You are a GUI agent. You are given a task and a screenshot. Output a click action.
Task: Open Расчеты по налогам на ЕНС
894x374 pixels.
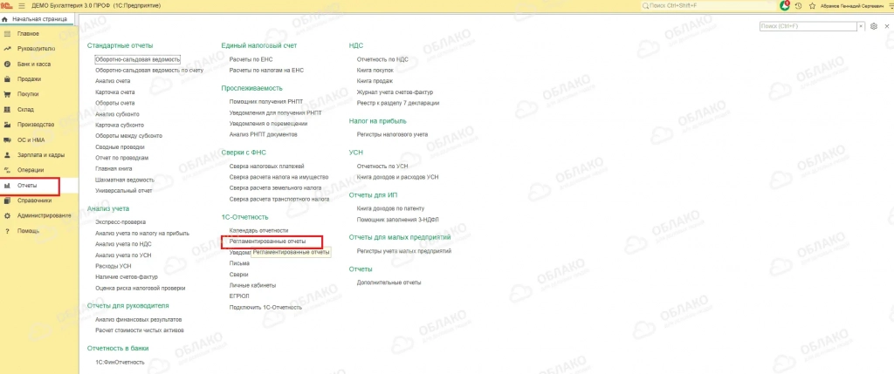pos(266,70)
